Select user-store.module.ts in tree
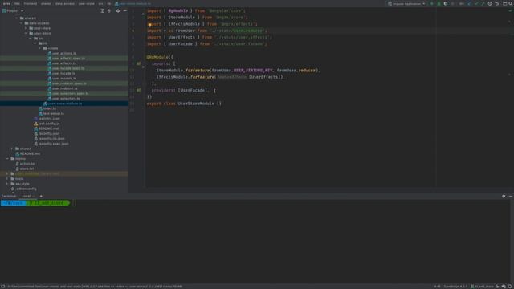 click(x=63, y=104)
